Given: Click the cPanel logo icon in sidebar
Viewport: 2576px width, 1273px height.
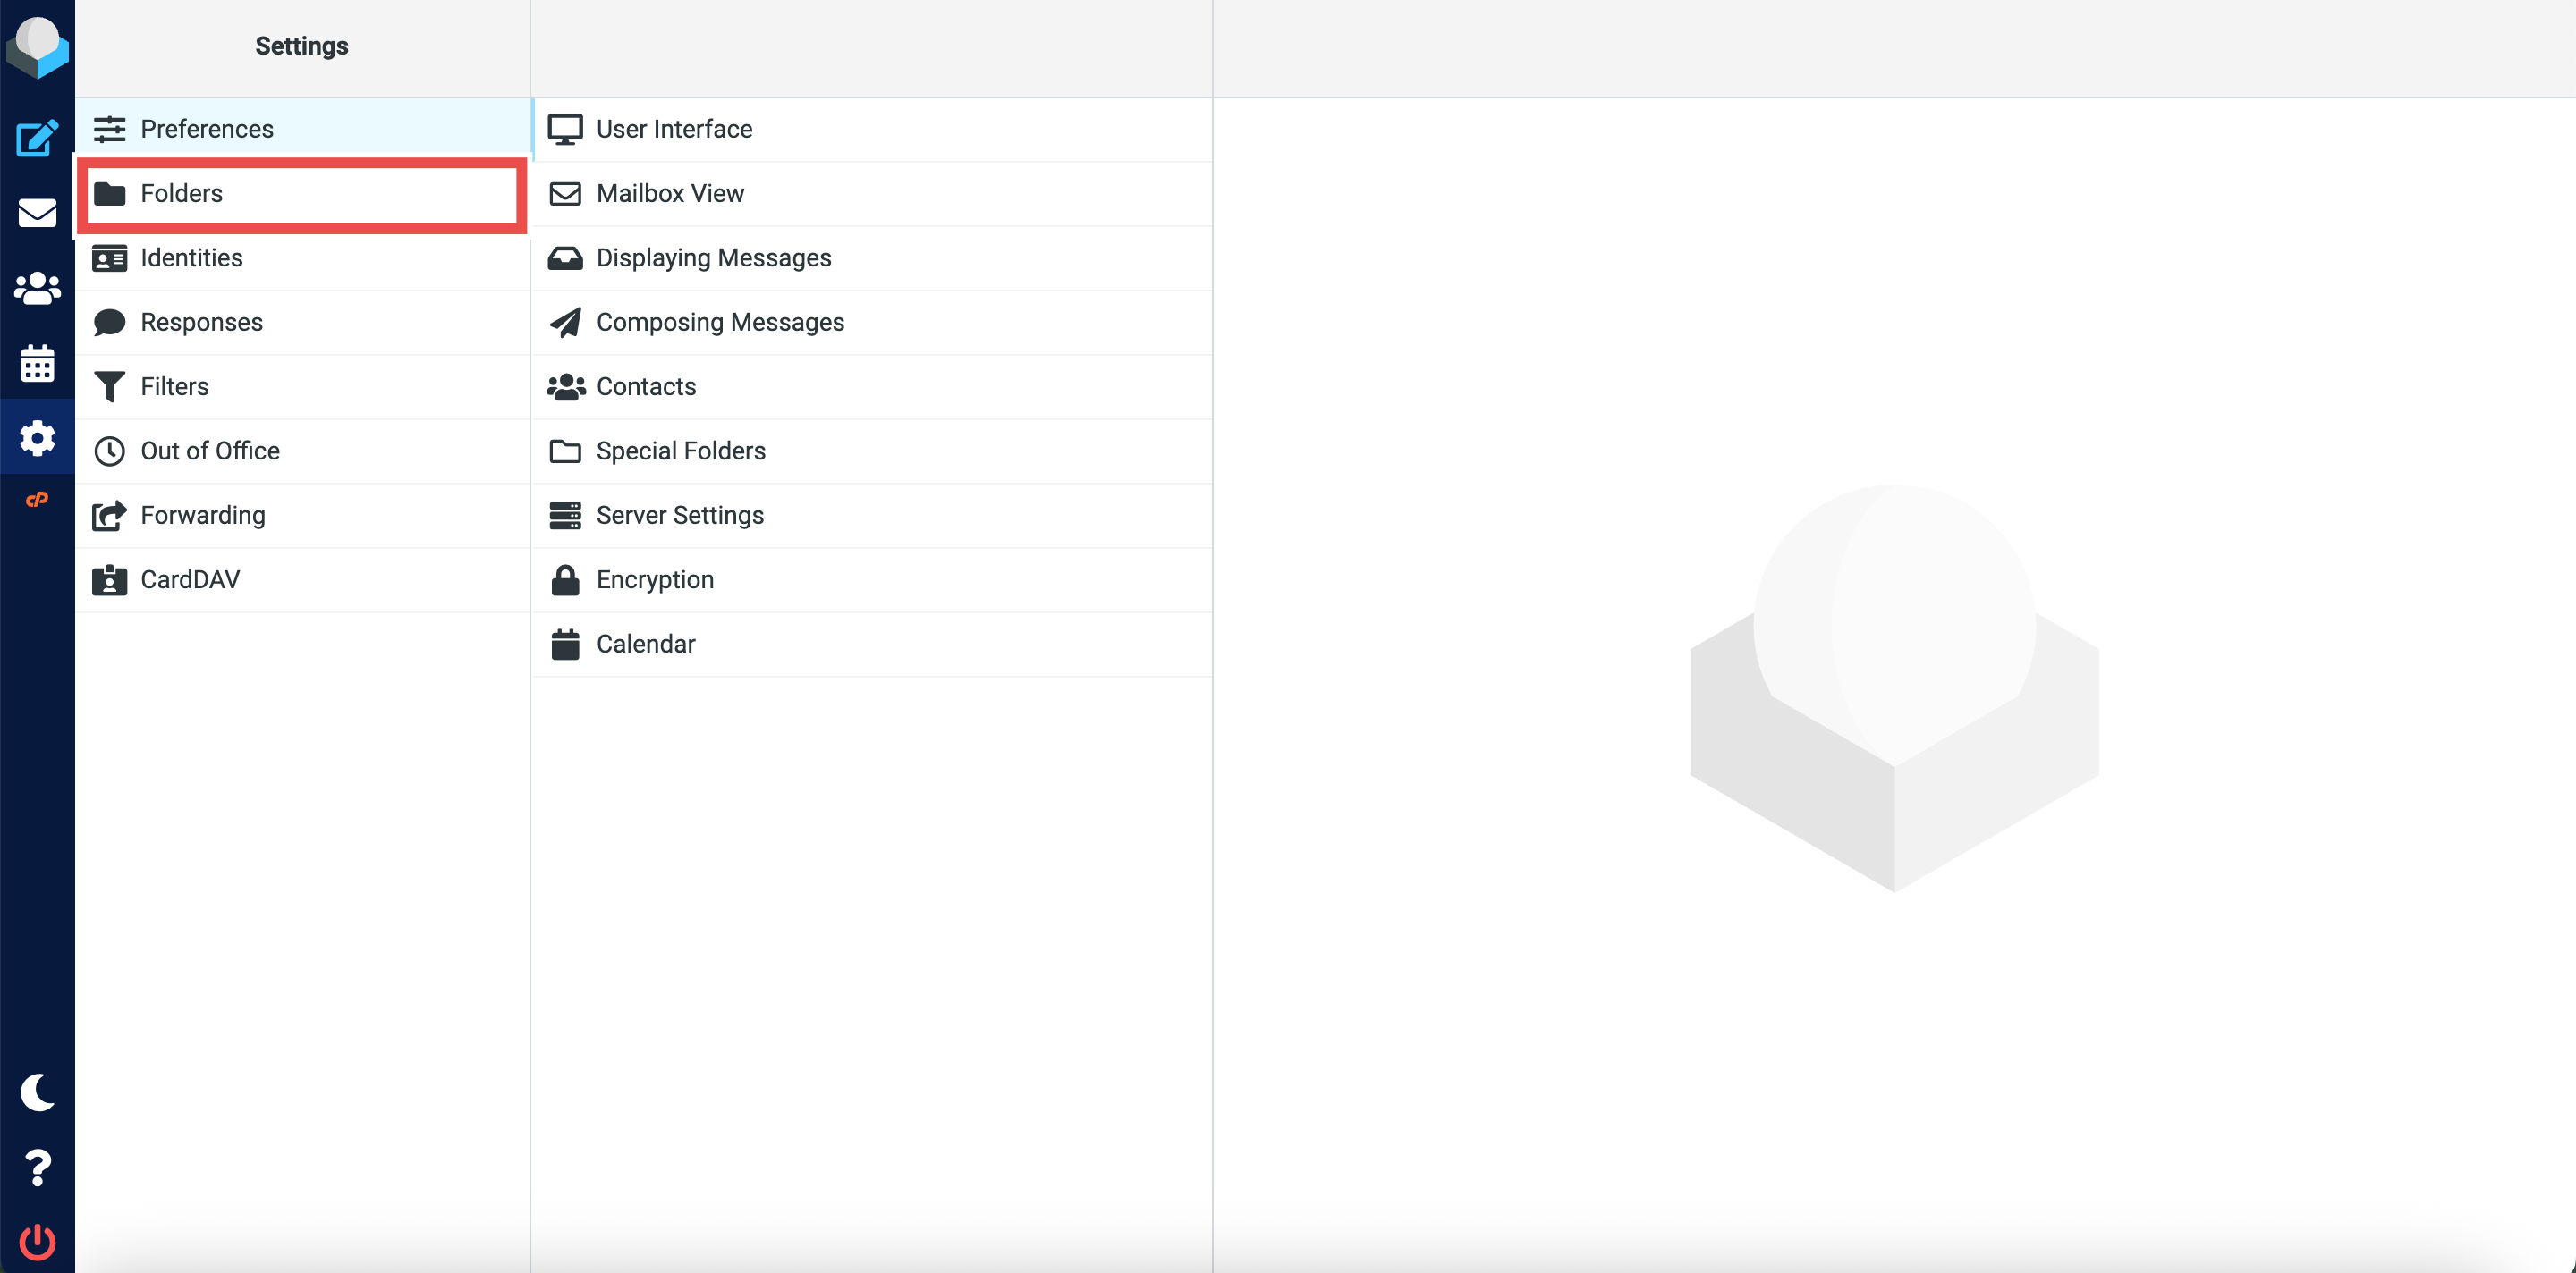Looking at the screenshot, I should [x=37, y=500].
